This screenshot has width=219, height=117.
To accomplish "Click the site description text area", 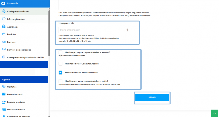I will [x=114, y=5].
